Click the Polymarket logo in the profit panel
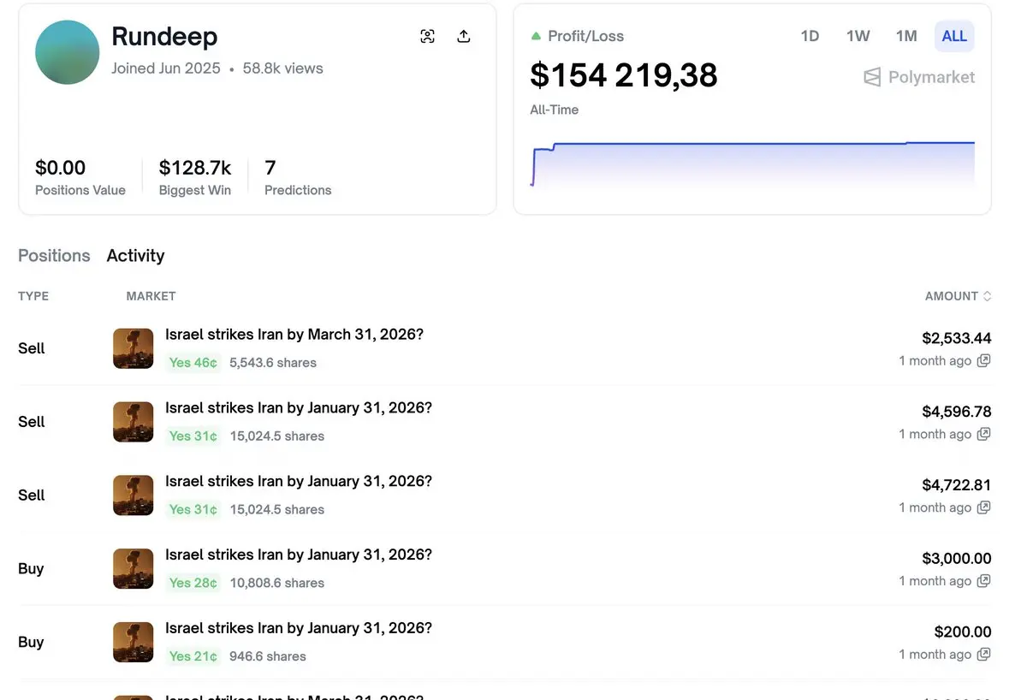This screenshot has height=700, width=1027. pos(919,78)
